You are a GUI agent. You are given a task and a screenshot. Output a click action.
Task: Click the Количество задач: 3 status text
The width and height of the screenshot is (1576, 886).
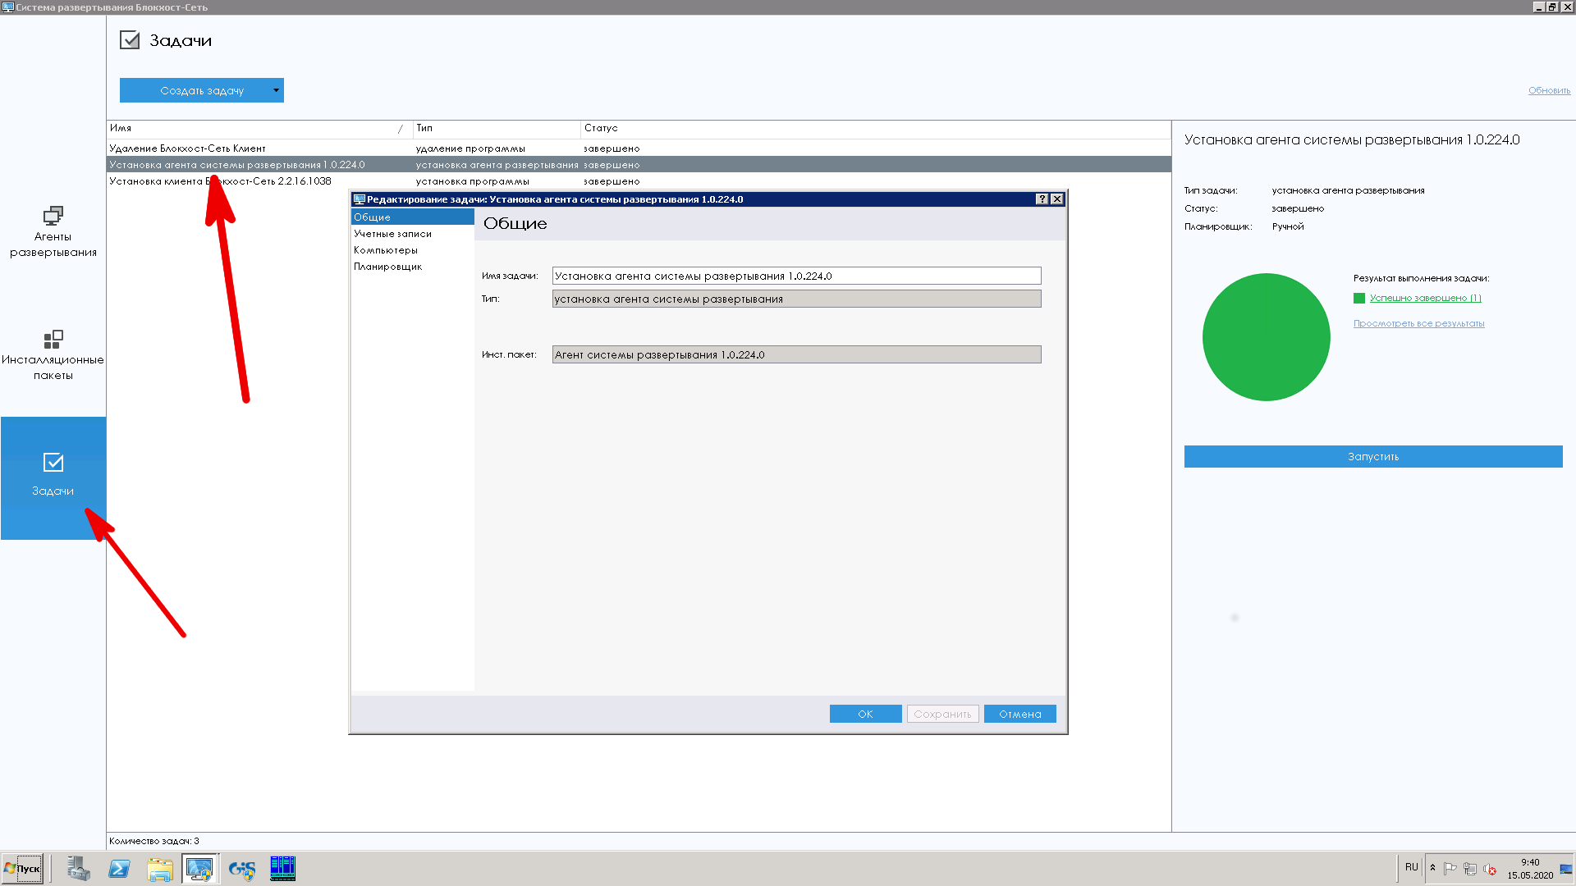tap(154, 841)
